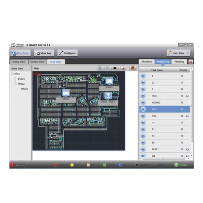Switch to the Group view tab
Image resolution: width=203 pixels, height=203 pixels.
click(19, 62)
